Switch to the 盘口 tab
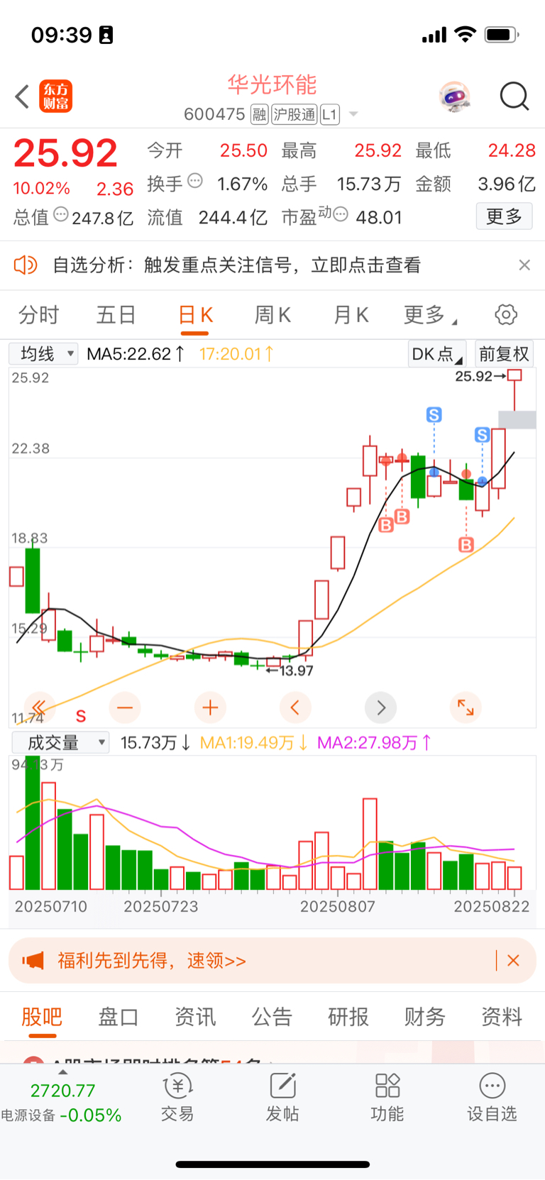The width and height of the screenshot is (545, 1180). point(118,1017)
